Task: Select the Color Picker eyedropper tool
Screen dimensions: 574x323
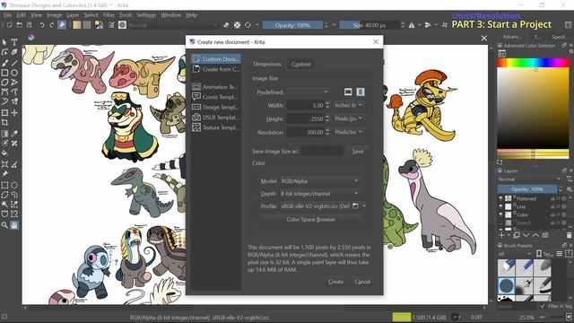Action: tap(14, 134)
